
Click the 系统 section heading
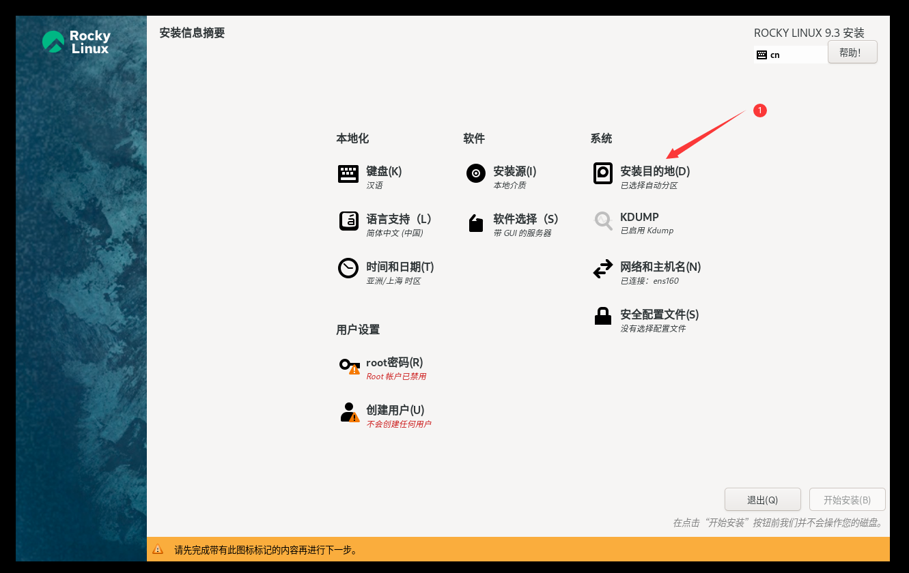(x=601, y=138)
